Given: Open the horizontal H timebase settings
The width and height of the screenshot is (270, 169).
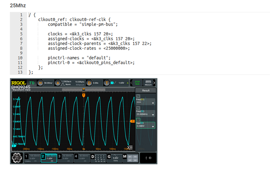Looking at the screenshot, I should click(40, 83).
